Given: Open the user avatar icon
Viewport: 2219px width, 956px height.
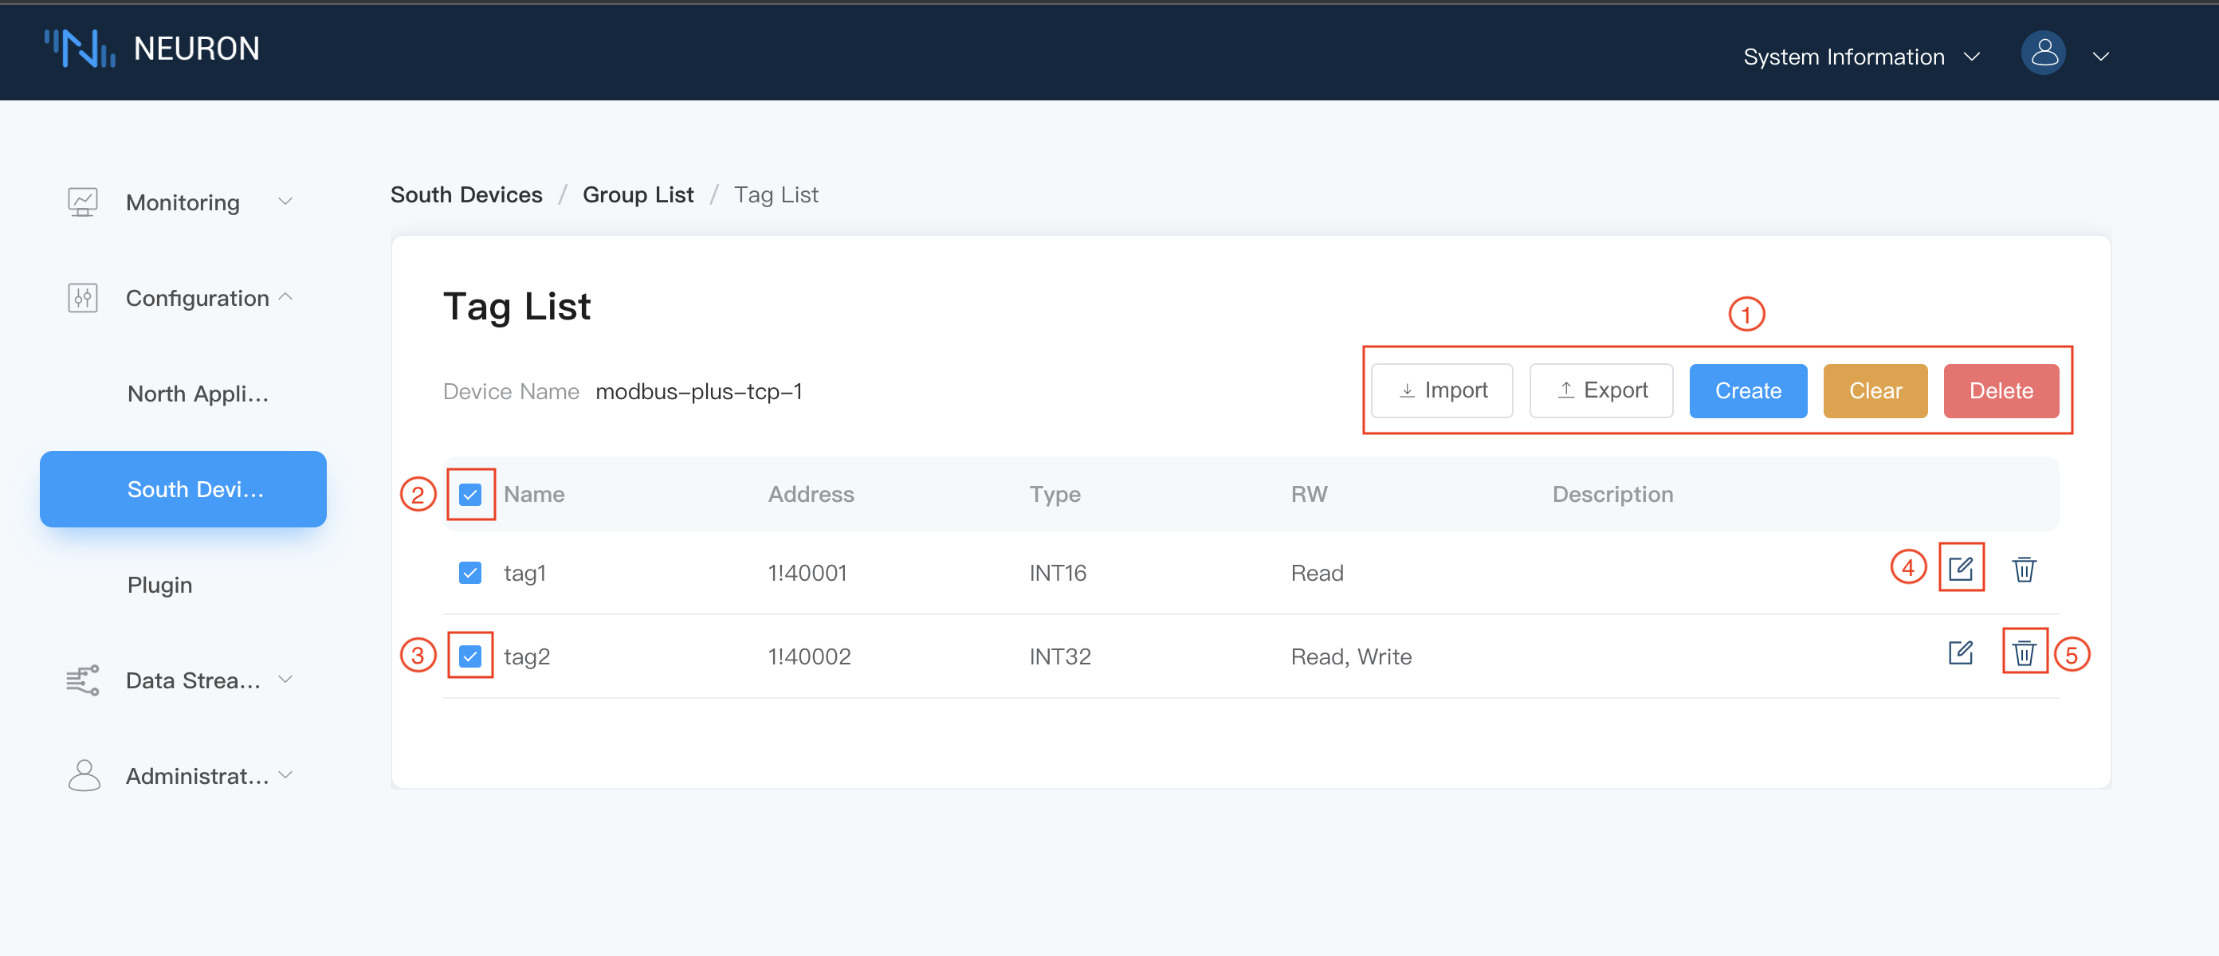Looking at the screenshot, I should point(2044,54).
